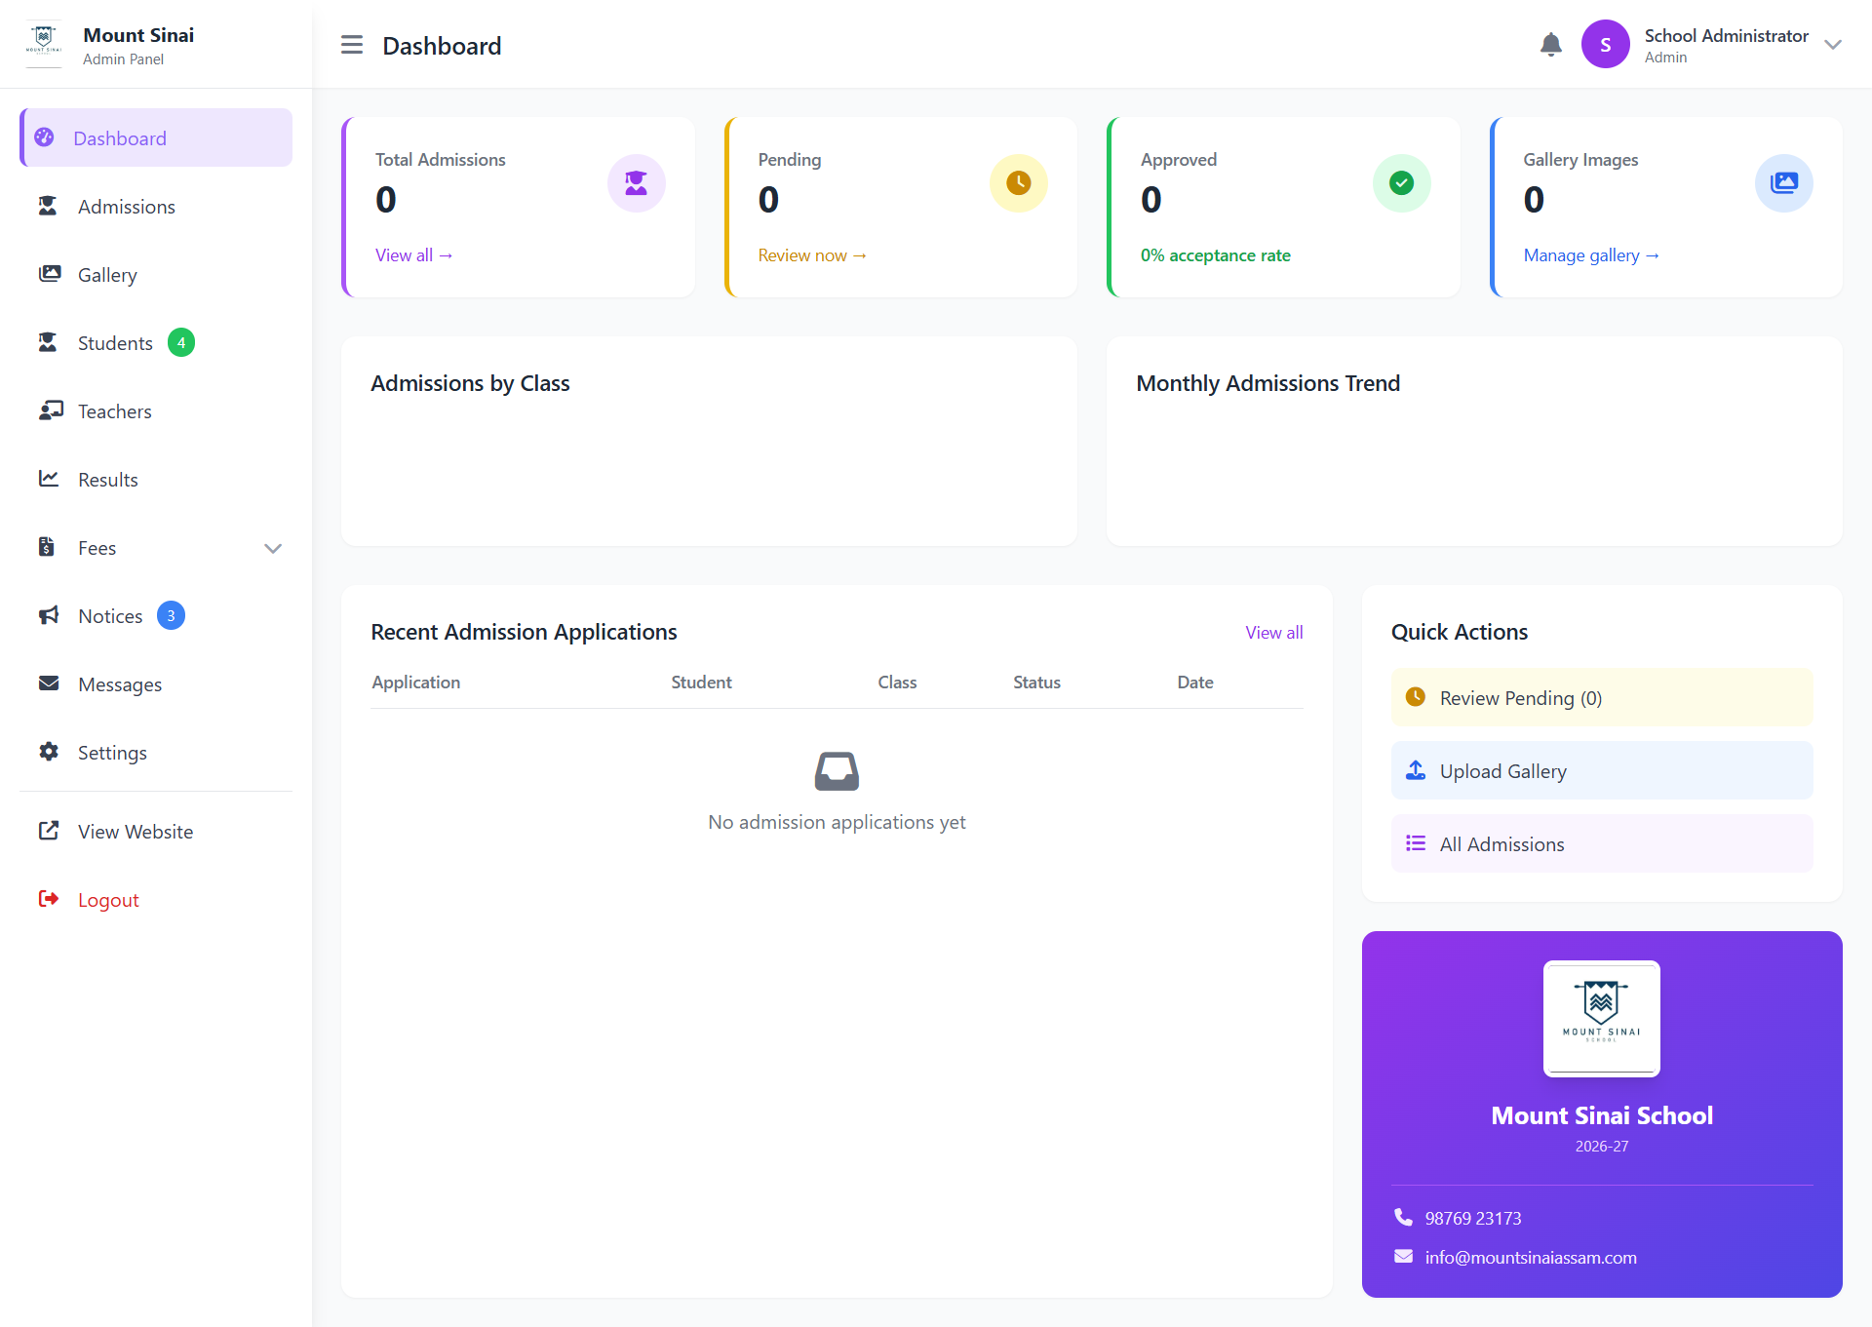Toggle the hamburger sidebar menu icon
The height and width of the screenshot is (1327, 1872).
352,45
